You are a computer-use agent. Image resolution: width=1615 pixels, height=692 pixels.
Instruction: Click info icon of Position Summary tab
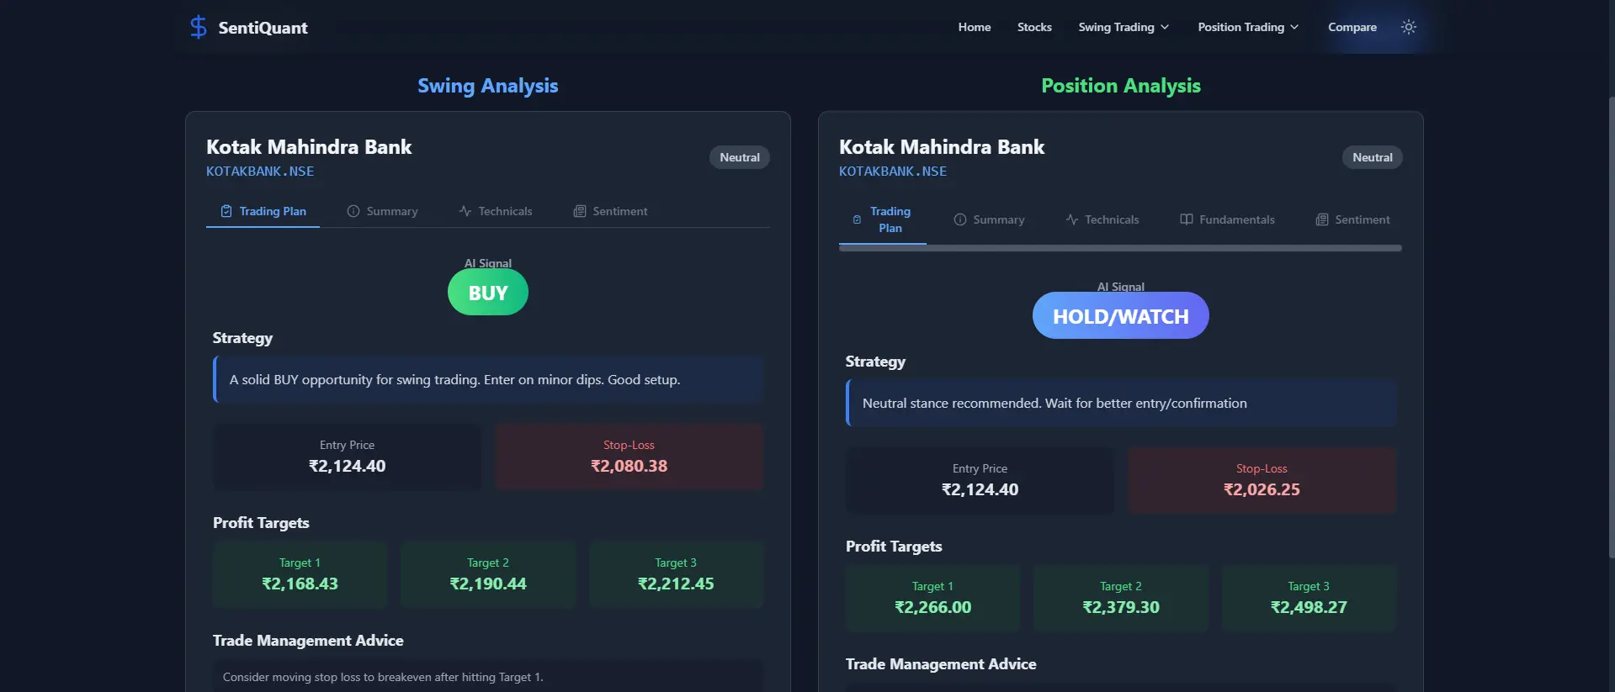(960, 219)
